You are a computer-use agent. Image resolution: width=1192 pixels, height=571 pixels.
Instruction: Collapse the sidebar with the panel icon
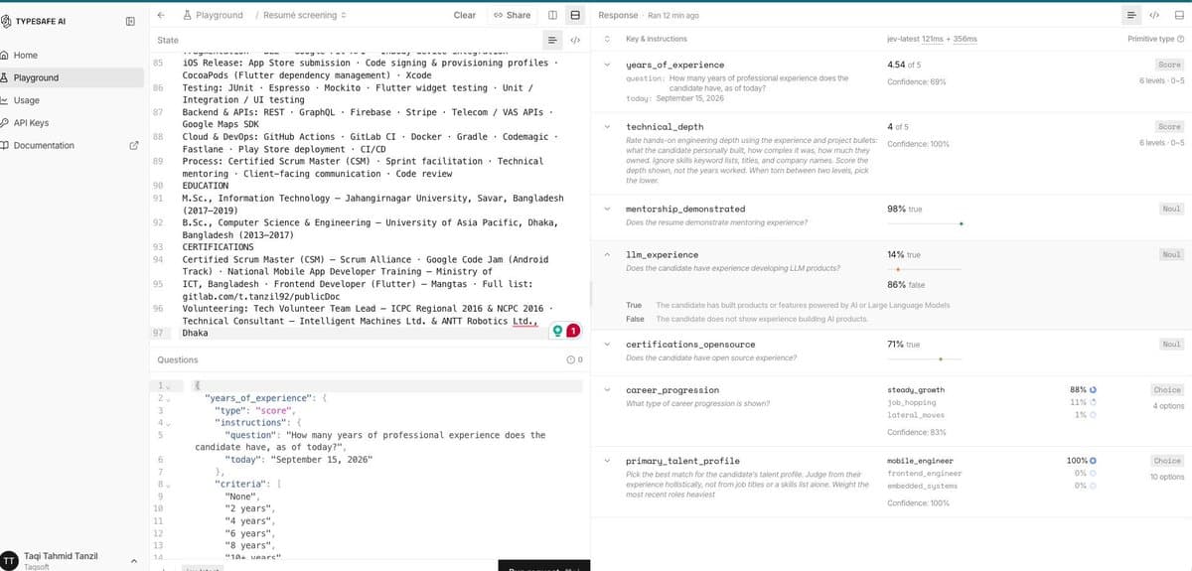tap(130, 21)
